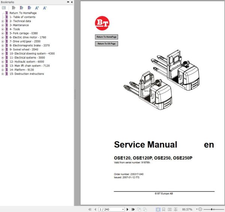Click the © BT Europe AB footer
Image resolution: width=225 pixels, height=212 pixels.
pos(164,194)
